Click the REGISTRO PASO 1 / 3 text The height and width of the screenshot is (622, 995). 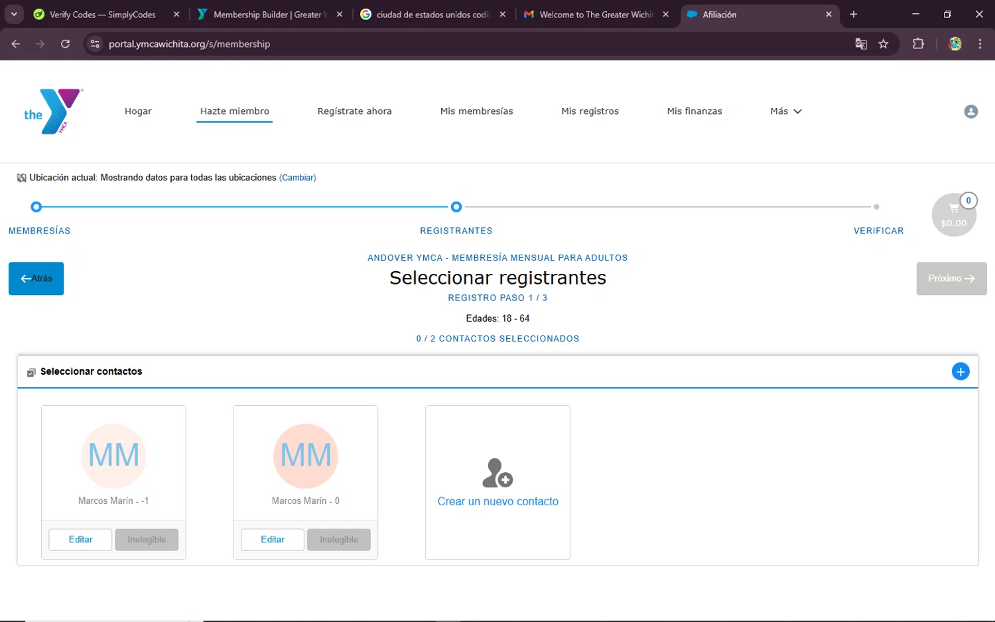497,298
